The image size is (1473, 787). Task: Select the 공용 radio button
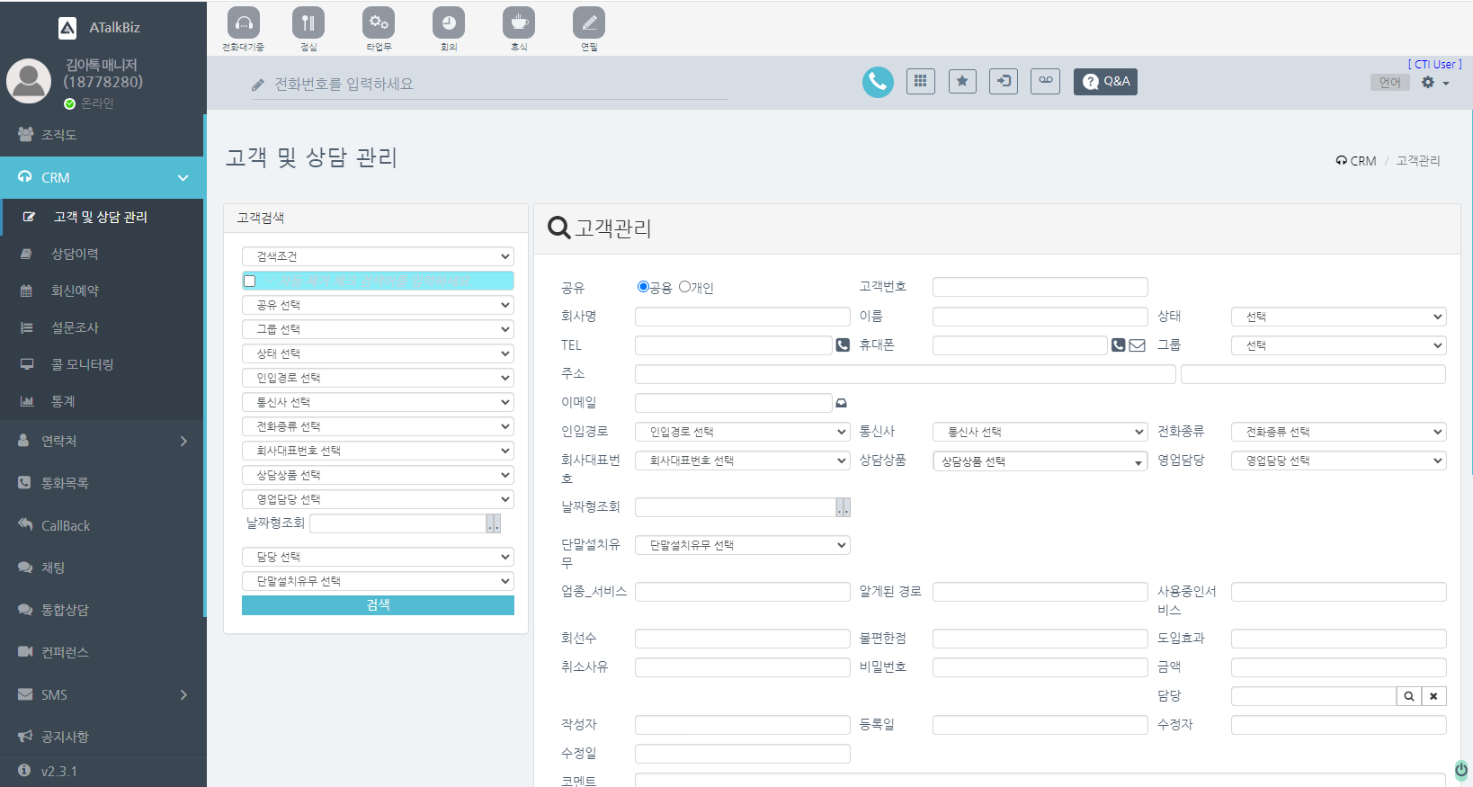coord(643,287)
